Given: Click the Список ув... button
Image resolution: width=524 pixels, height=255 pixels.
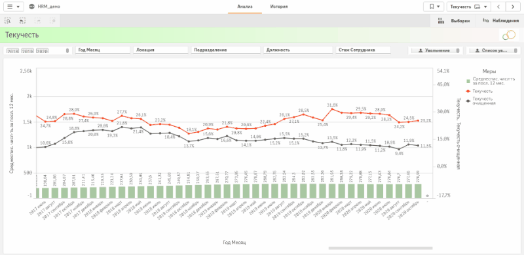Looking at the screenshot, I should (x=493, y=50).
